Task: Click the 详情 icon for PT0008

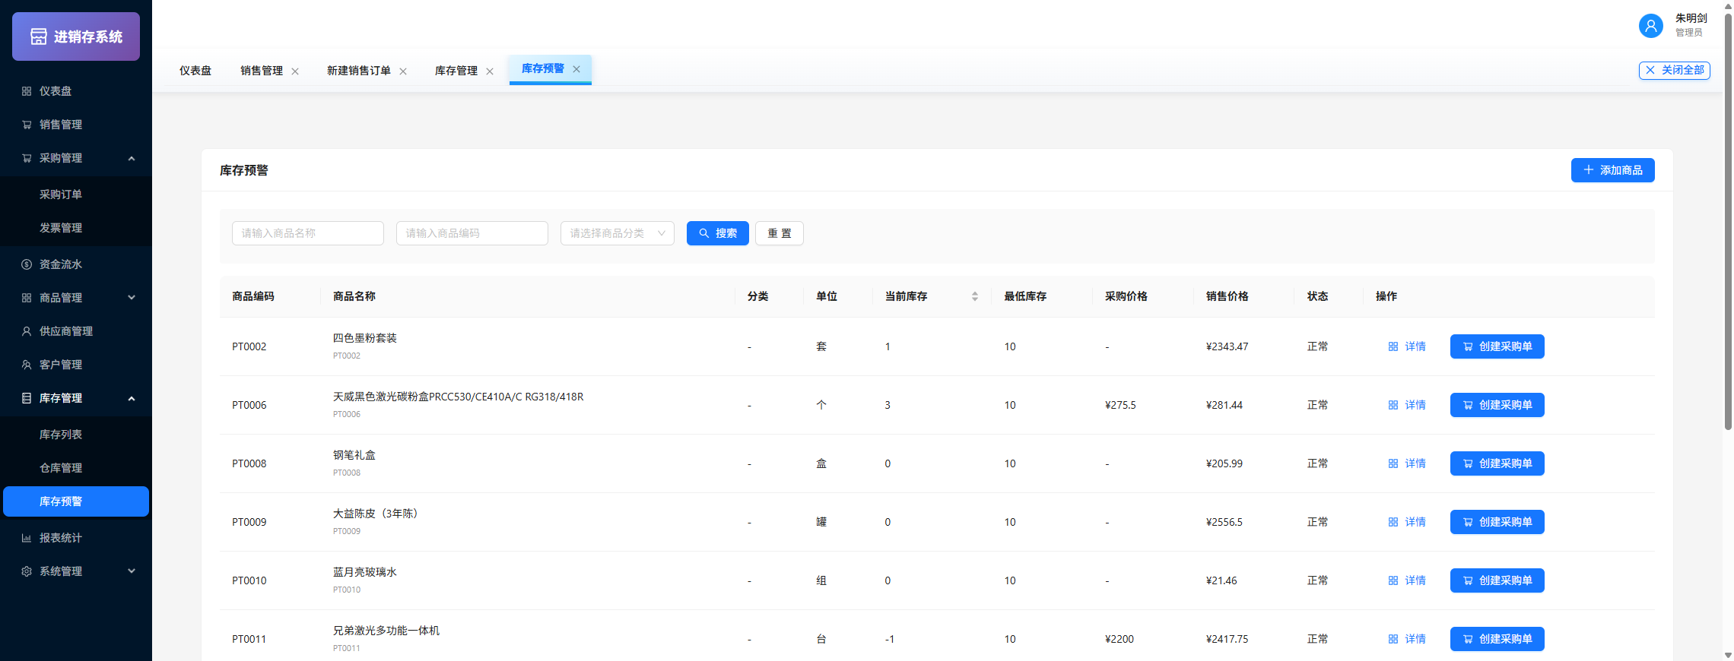Action: click(x=1393, y=463)
